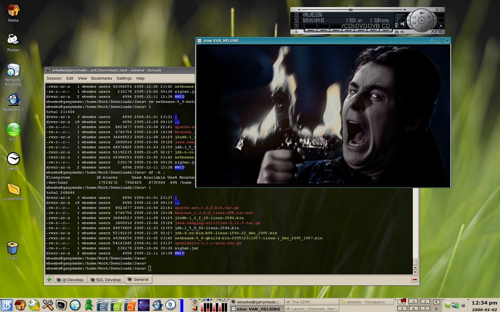The width and height of the screenshot is (500, 312).
Task: Click the xine seek-backward arrow
Action: coord(299,10)
